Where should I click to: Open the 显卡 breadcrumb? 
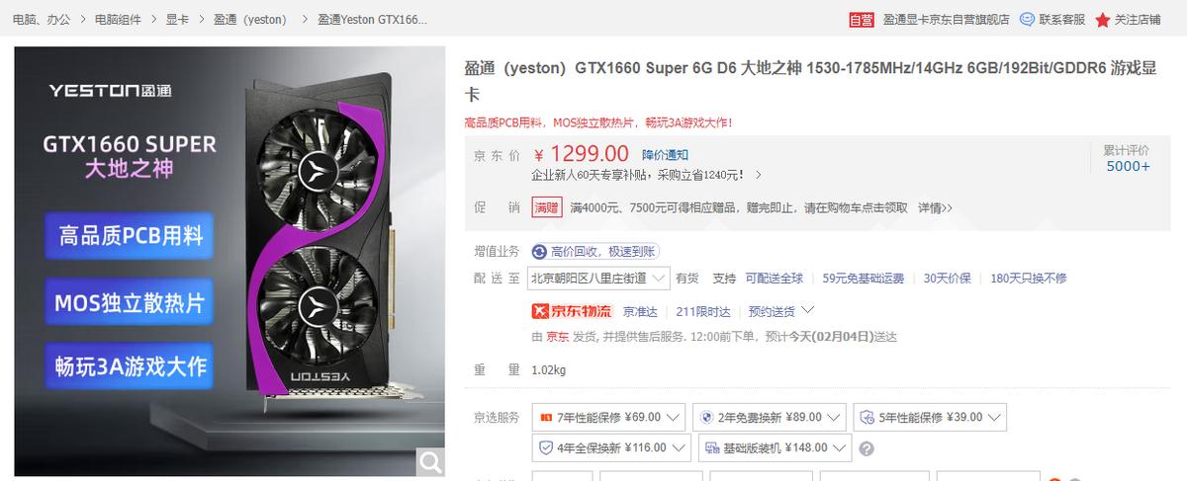pos(177,19)
